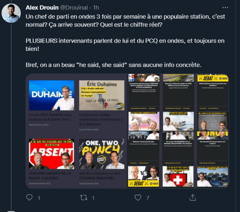The image size is (240, 212).
Task: Open the Éric Duhaime Tout le monde thumbnail
Action: pyautogui.click(x=102, y=95)
